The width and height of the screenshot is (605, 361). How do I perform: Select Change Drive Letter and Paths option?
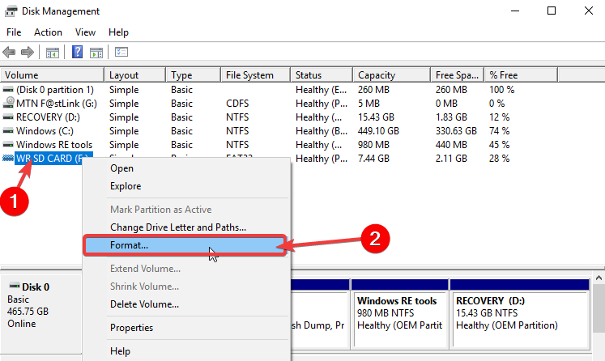(177, 227)
